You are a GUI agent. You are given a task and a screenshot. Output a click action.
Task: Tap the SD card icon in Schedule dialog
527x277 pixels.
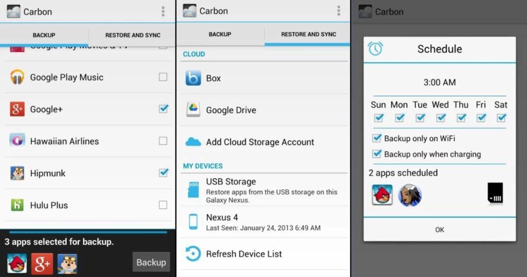point(495,194)
